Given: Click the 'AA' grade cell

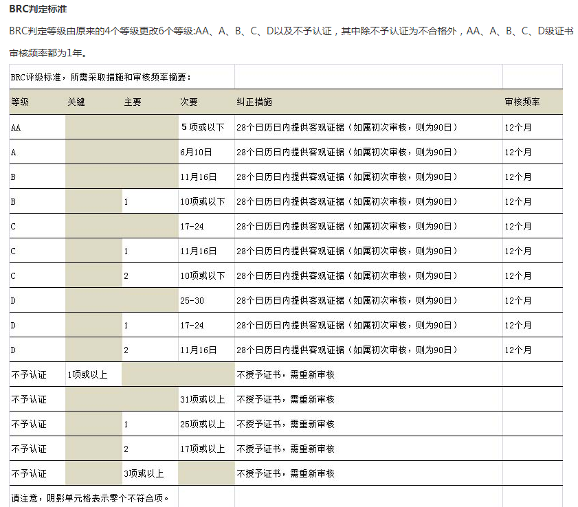Looking at the screenshot, I should [16, 128].
